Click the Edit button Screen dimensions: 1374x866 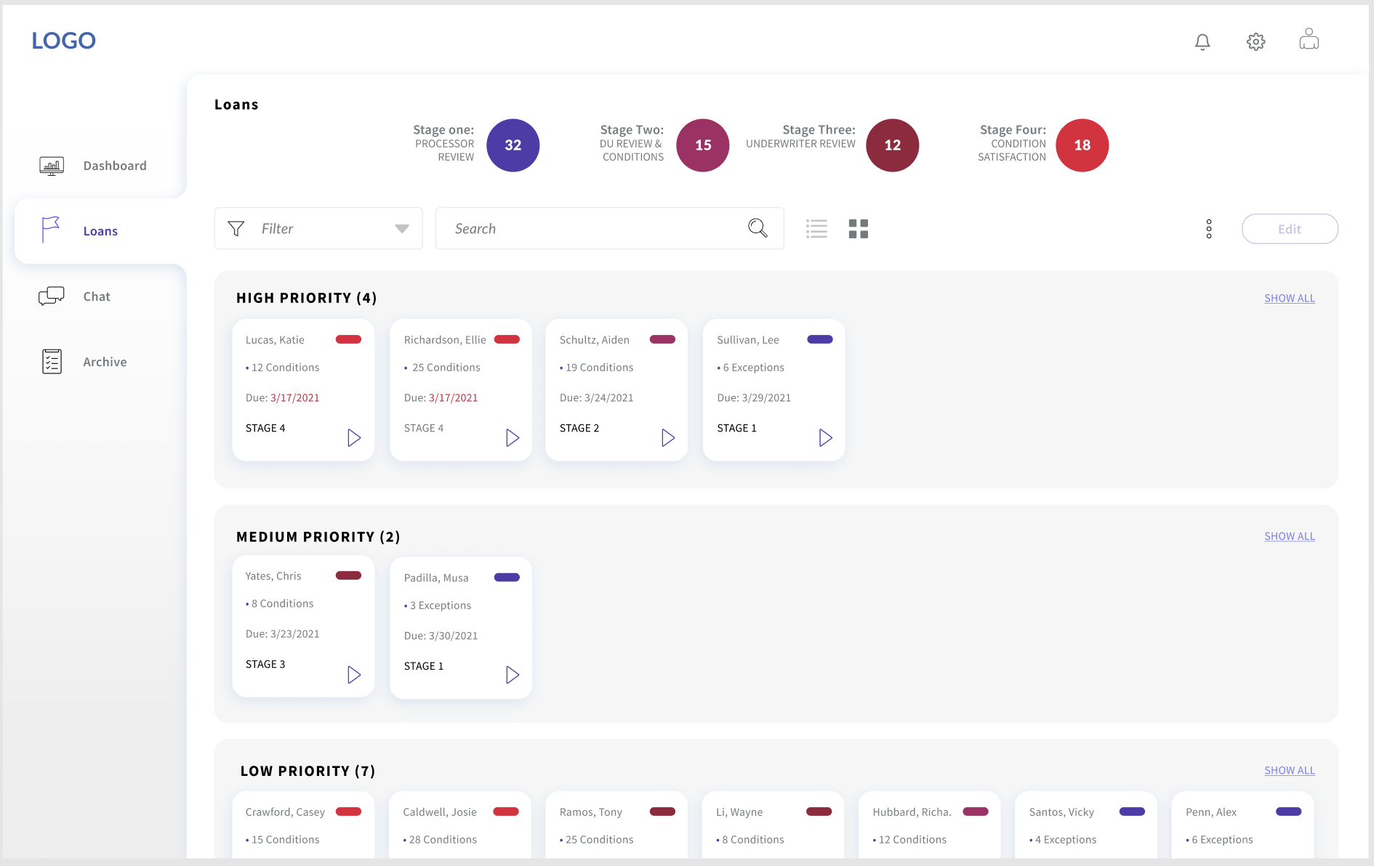1290,229
